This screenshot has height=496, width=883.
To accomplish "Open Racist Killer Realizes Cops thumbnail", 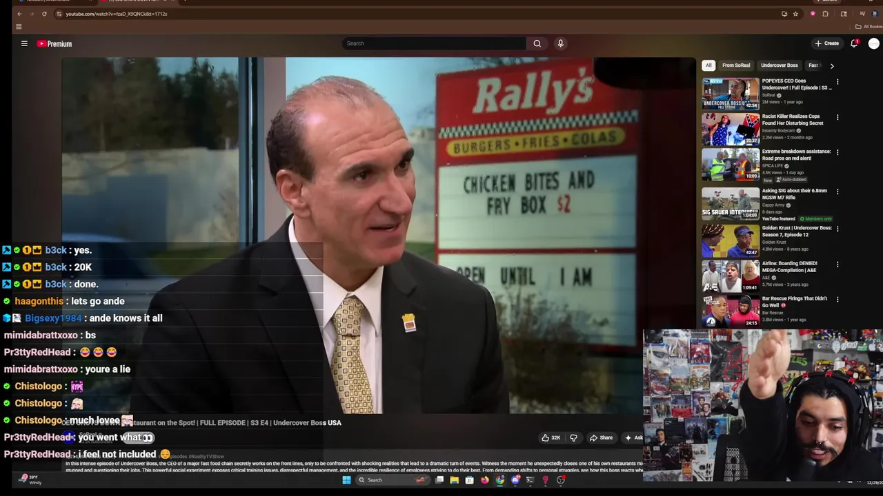I will click(731, 129).
